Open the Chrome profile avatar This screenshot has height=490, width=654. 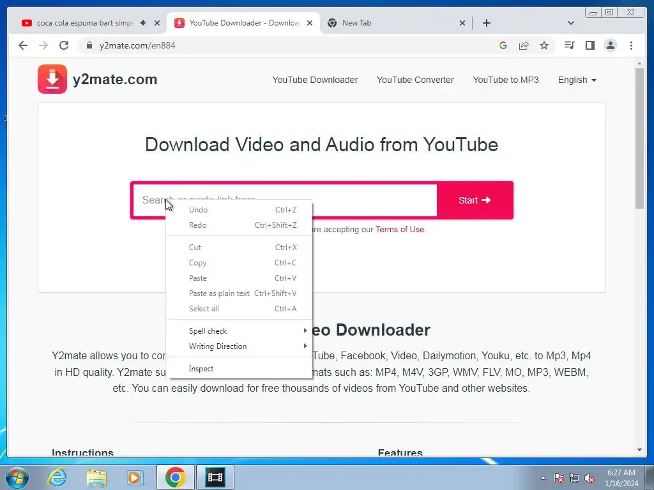[610, 45]
